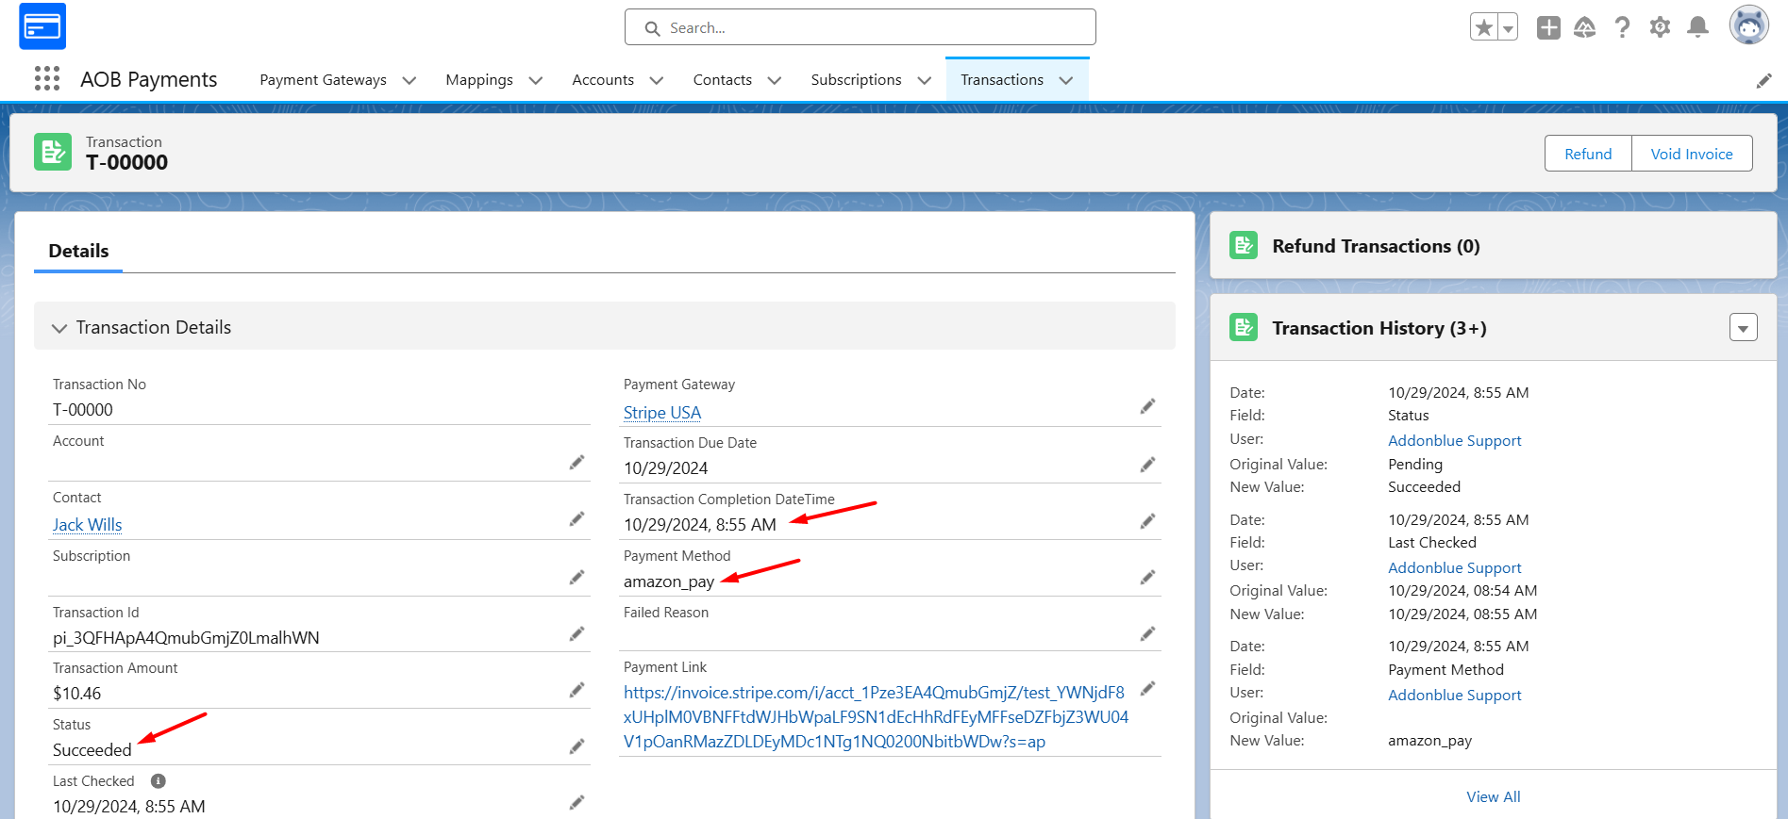This screenshot has height=819, width=1788.
Task: Edit the Transaction Amount pencil icon
Action: coord(577,690)
